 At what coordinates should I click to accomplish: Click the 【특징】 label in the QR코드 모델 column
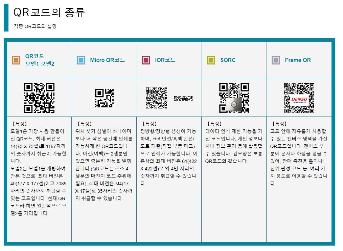pos(20,124)
